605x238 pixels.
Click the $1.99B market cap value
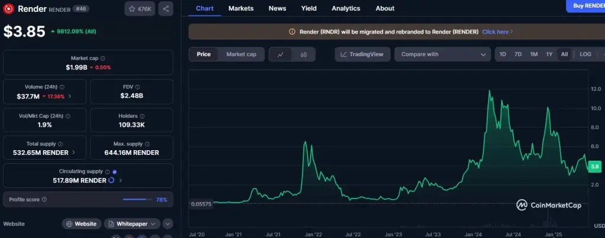(76, 67)
